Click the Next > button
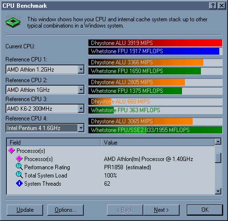The height and width of the screenshot is (221, 228). pyautogui.click(x=161, y=210)
